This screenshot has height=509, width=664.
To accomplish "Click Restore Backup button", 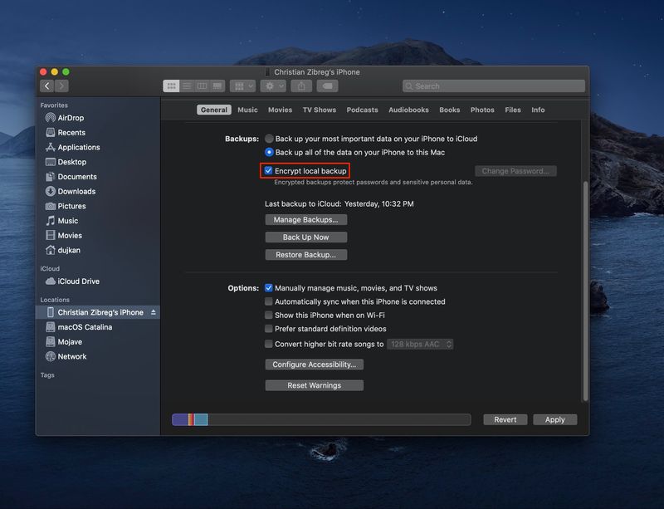I will pyautogui.click(x=305, y=255).
